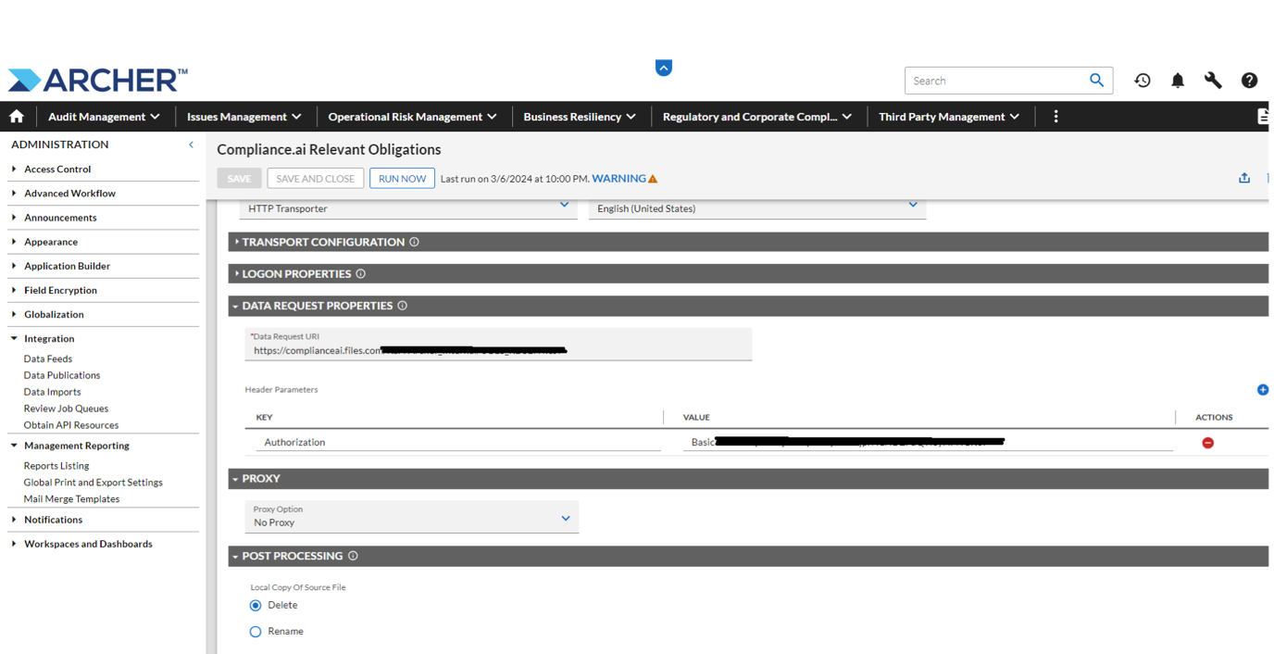Screen dimensions: 1274x654
Task: Click the Archer logo
Action: point(97,80)
